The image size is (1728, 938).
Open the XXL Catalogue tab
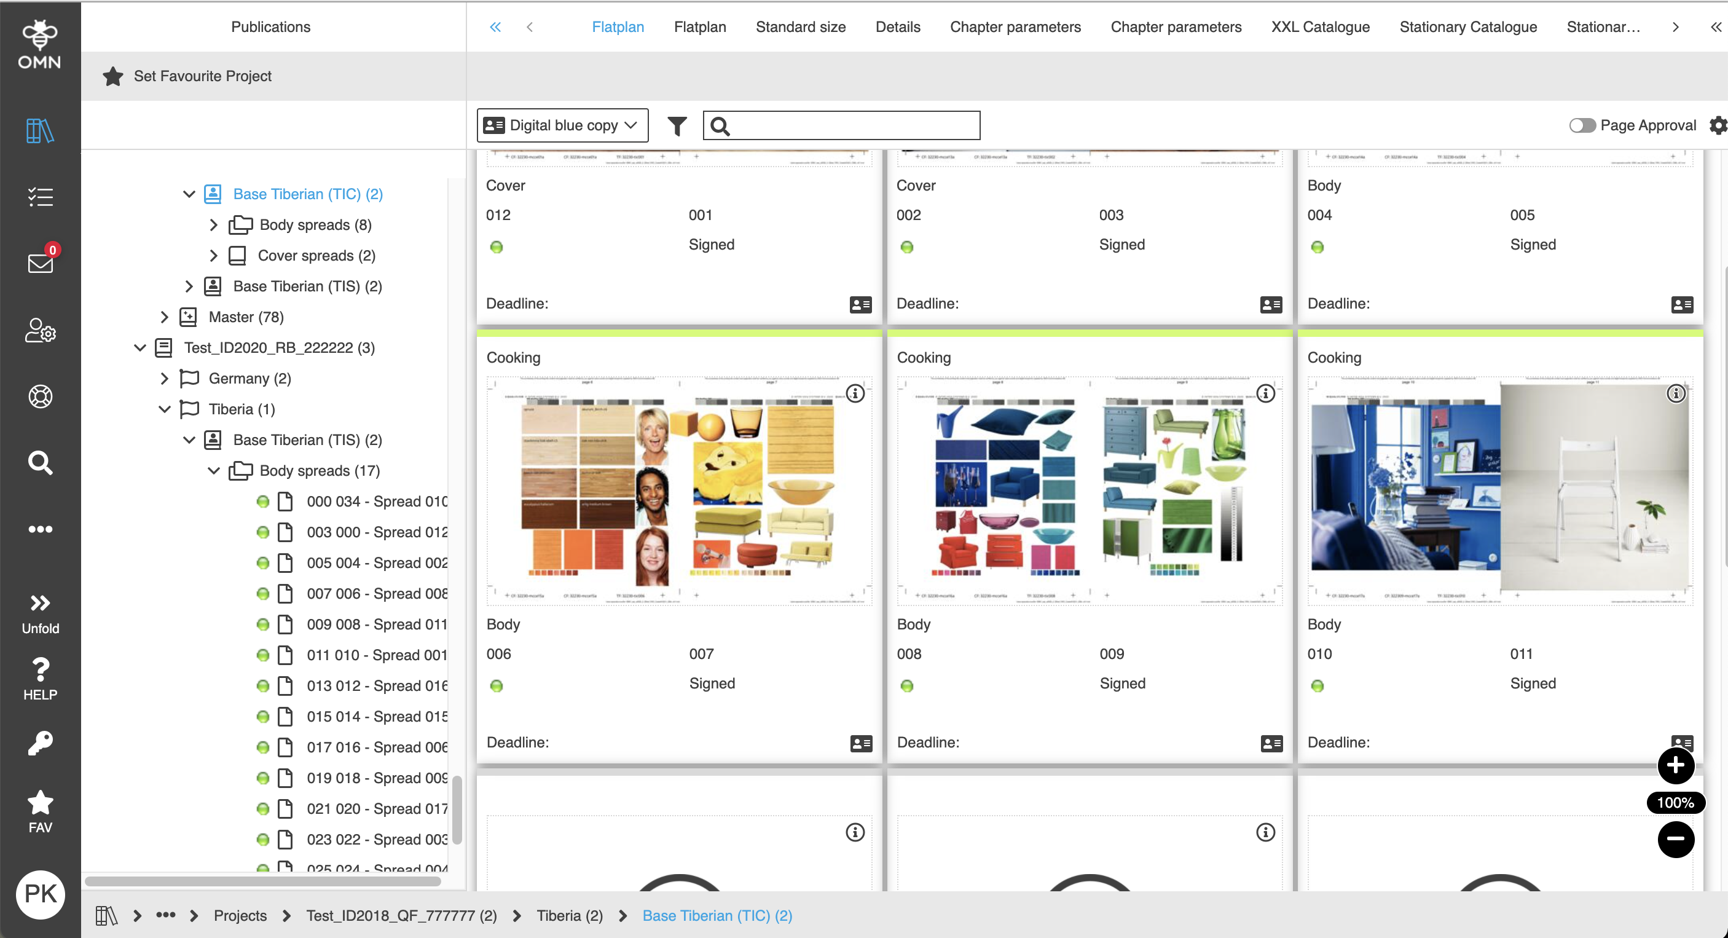pos(1319,27)
